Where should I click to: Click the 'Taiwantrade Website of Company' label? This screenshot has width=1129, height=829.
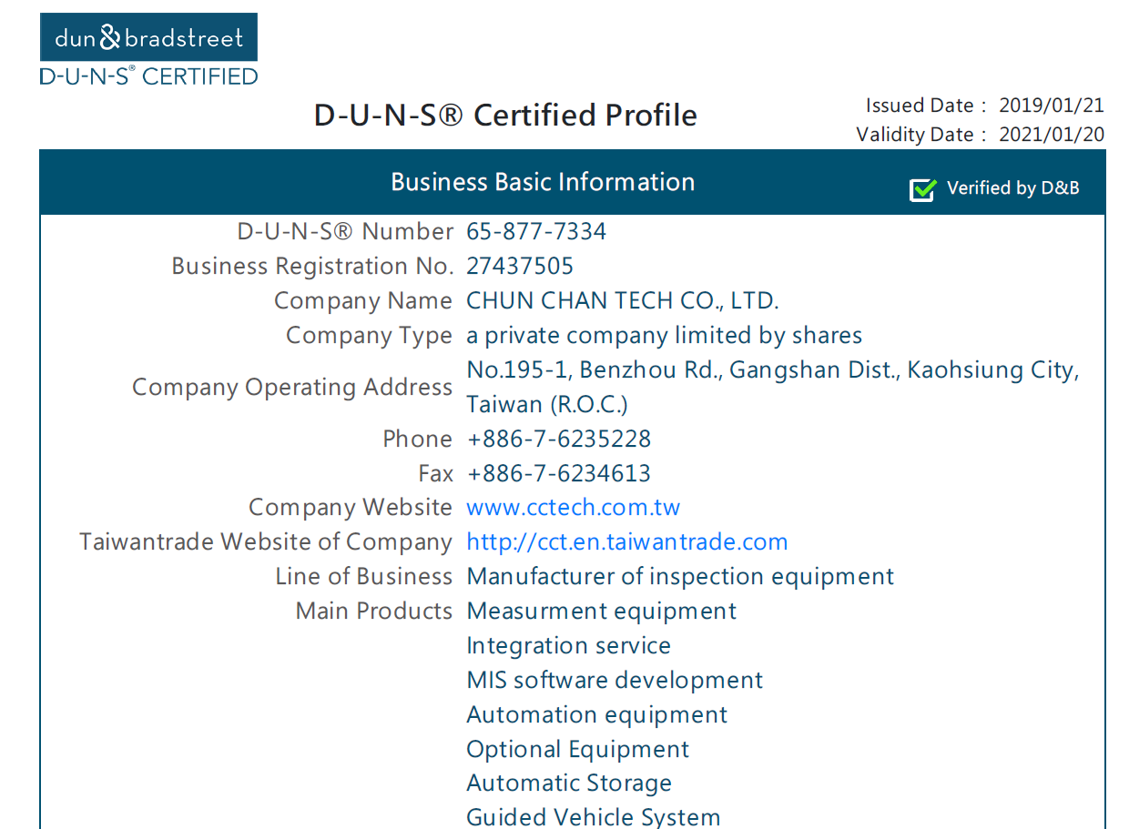click(x=266, y=541)
